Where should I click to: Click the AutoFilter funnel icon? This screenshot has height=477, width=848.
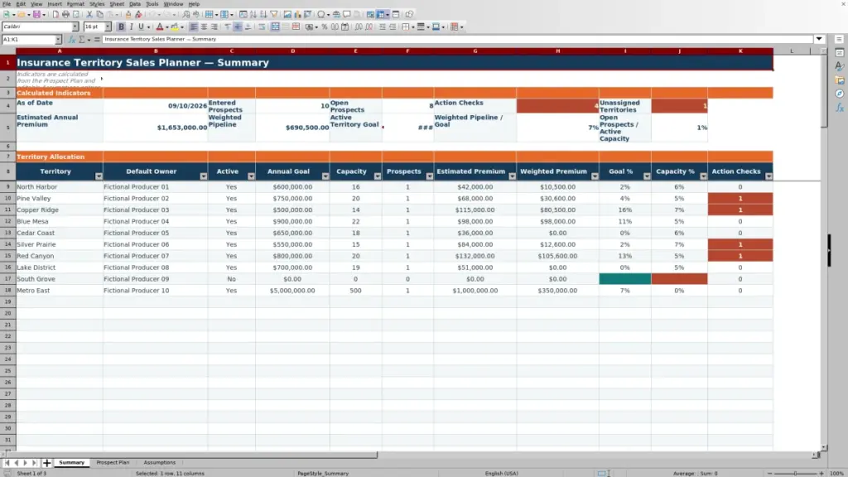[273, 15]
